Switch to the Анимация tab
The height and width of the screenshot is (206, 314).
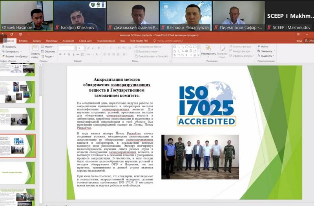point(68,41)
